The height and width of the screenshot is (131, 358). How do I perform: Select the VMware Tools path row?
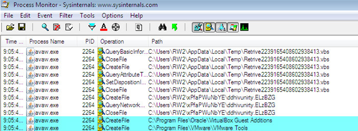(x=179, y=128)
